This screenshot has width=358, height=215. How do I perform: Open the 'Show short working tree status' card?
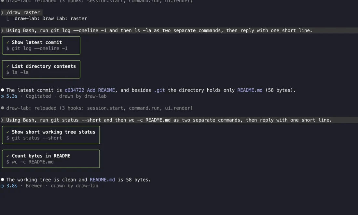[51, 135]
